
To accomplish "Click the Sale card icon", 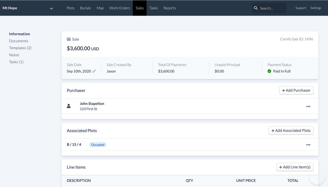I will 69,39.
